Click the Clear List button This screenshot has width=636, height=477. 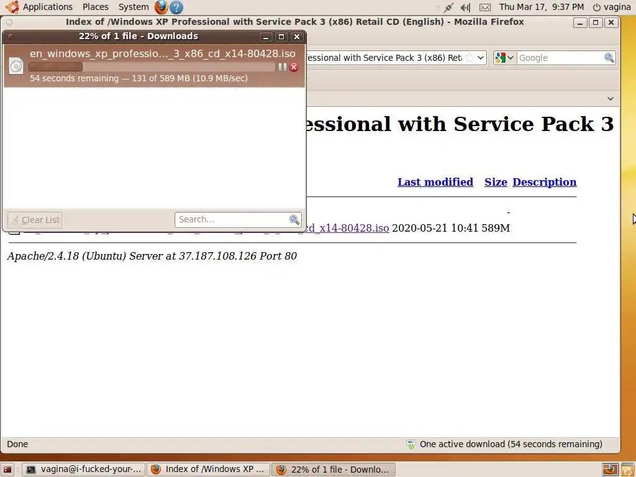tap(35, 220)
